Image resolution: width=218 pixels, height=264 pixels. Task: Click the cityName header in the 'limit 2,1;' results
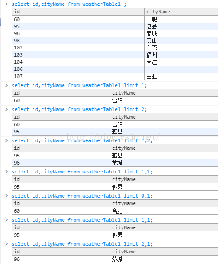tap(164, 252)
